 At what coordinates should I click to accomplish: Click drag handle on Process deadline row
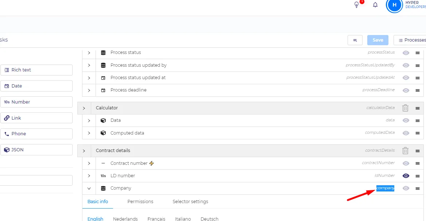pyautogui.click(x=418, y=90)
